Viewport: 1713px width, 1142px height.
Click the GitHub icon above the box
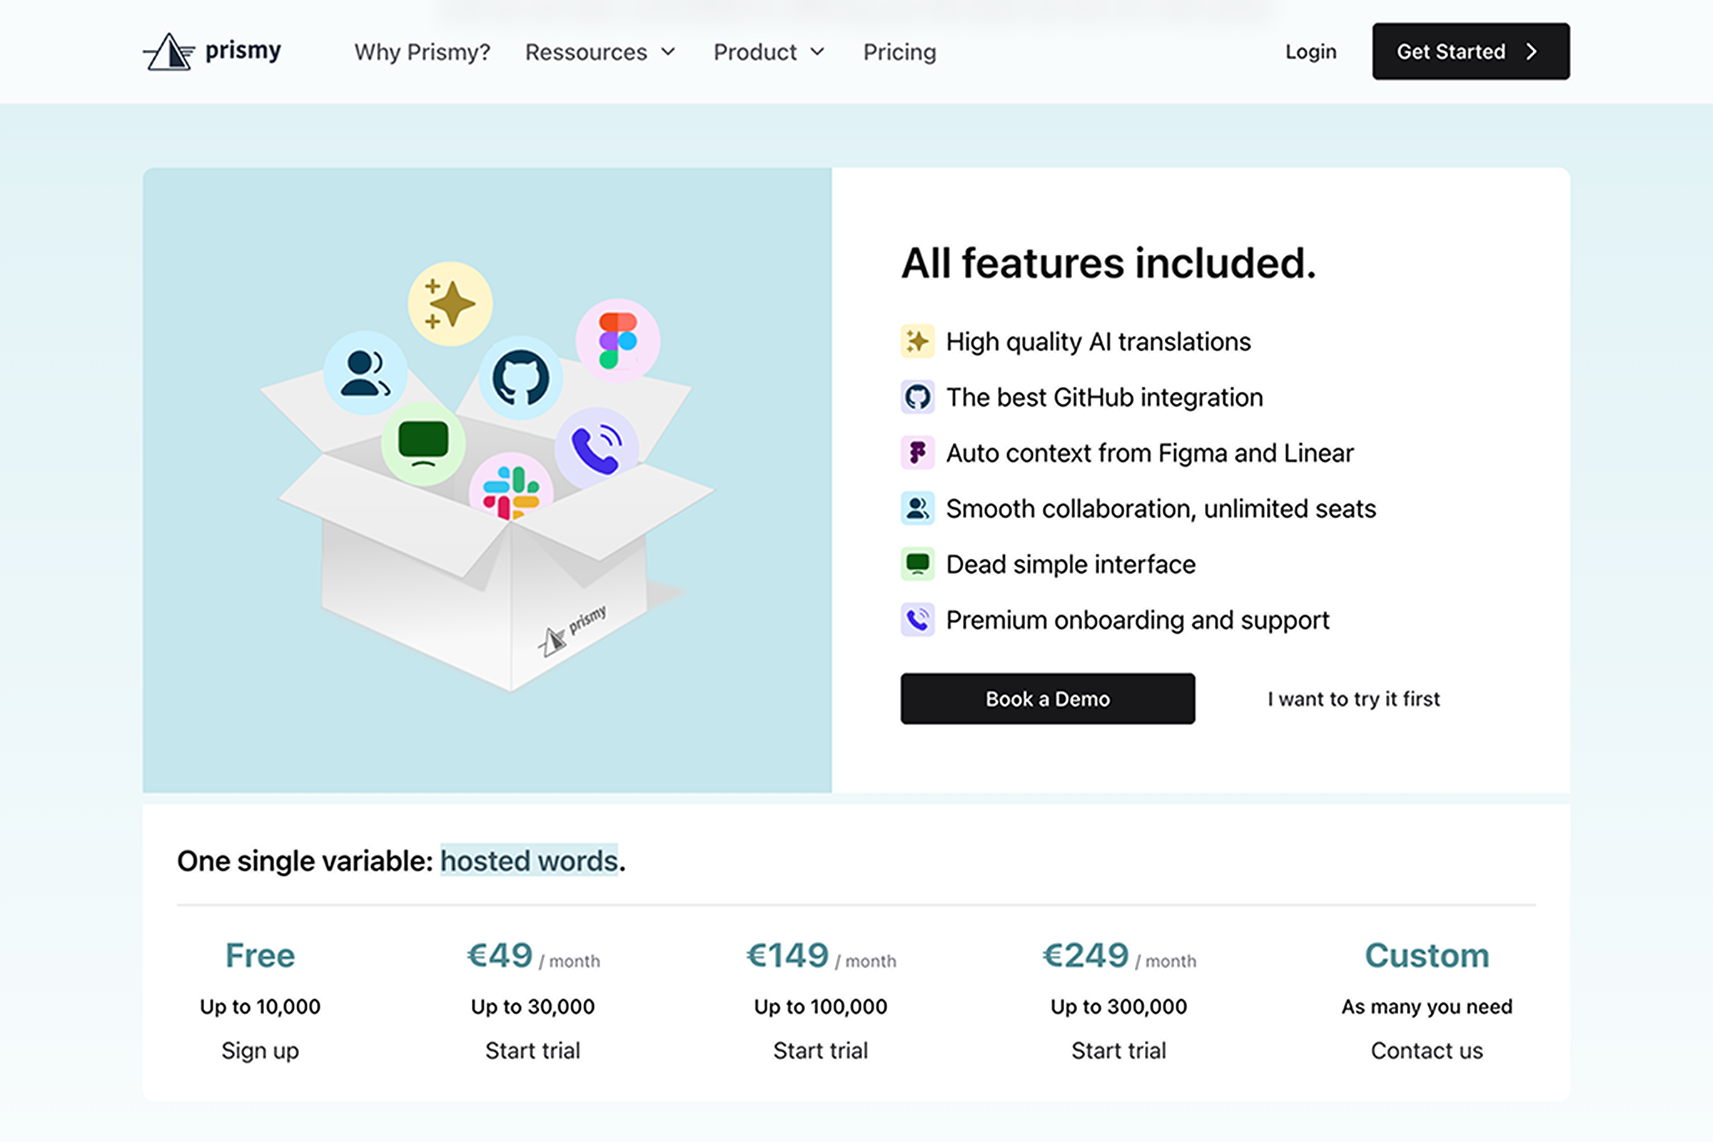[520, 378]
